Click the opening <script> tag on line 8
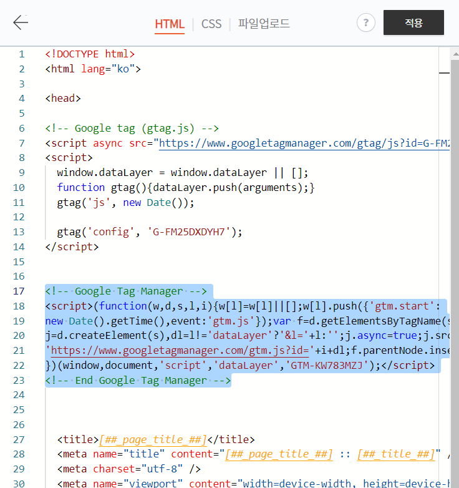Screen dimensions: 459x488 [x=69, y=158]
